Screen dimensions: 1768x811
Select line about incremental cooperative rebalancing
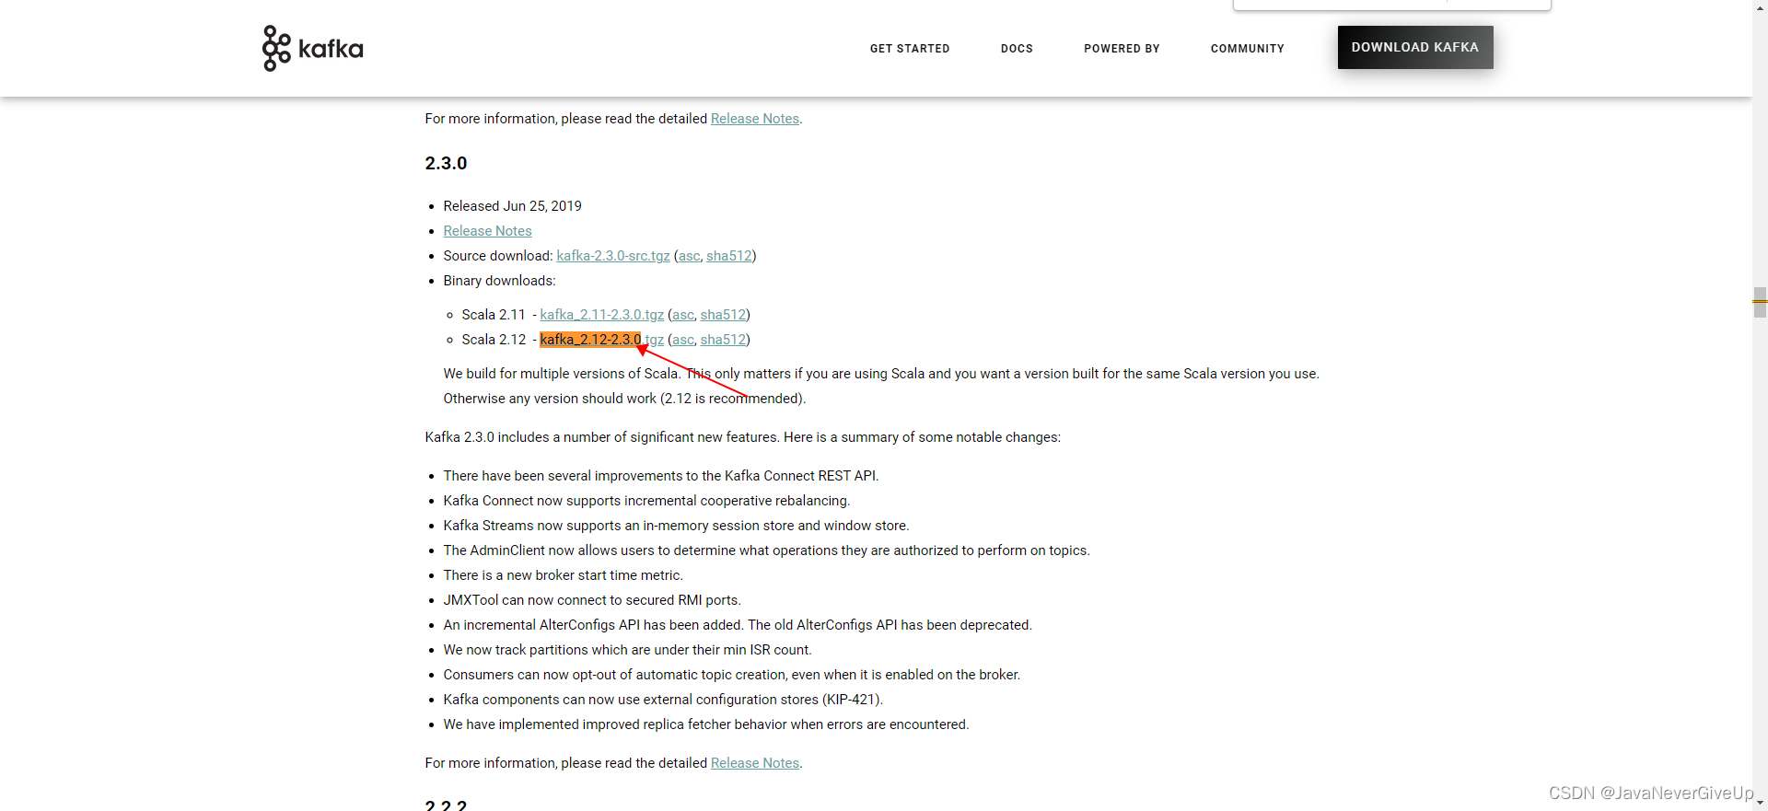(x=646, y=501)
